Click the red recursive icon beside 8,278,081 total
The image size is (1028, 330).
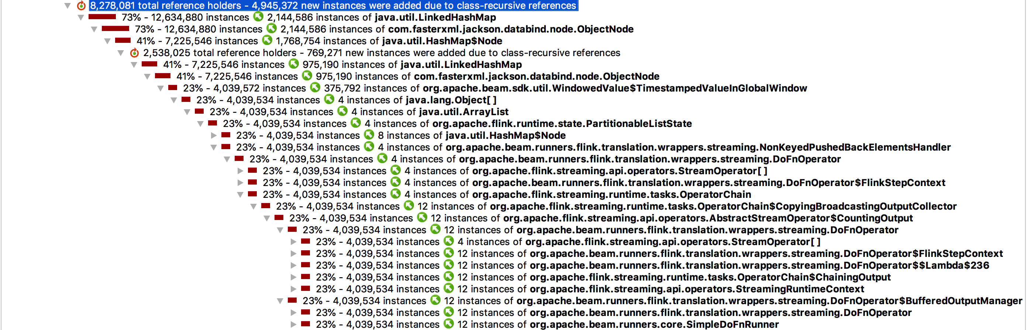[81, 6]
